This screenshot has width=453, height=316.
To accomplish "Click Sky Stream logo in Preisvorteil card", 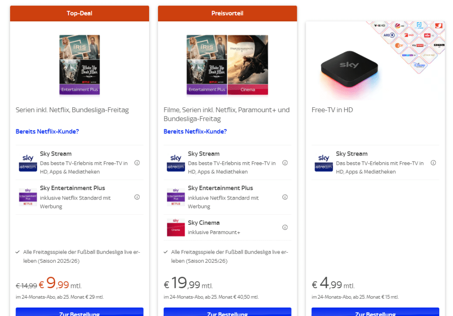I will coord(176,163).
